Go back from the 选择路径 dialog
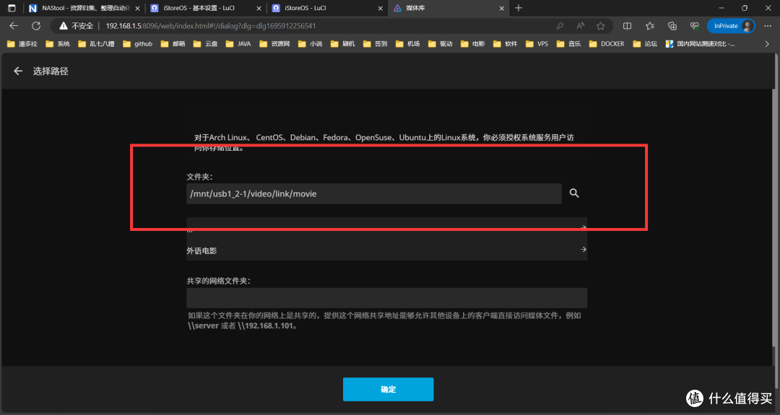This screenshot has height=415, width=780. click(x=18, y=71)
